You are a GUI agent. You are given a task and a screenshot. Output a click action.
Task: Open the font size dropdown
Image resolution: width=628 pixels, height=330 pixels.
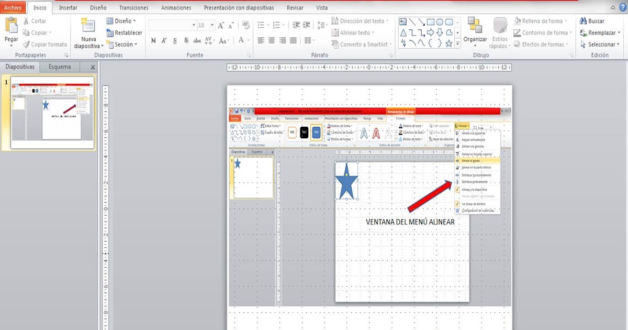coord(212,24)
